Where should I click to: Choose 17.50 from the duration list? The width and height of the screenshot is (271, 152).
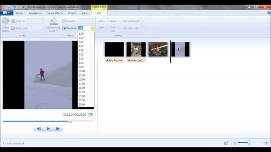(x=86, y=84)
